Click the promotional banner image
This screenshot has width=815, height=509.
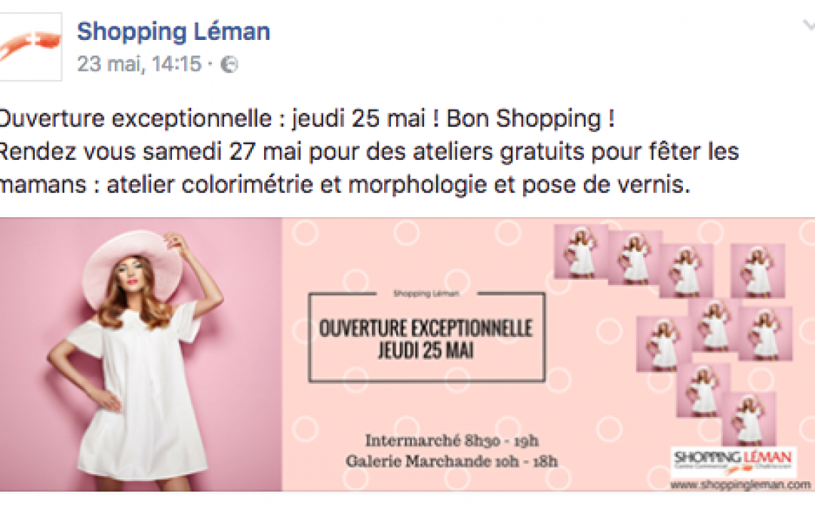point(407,354)
